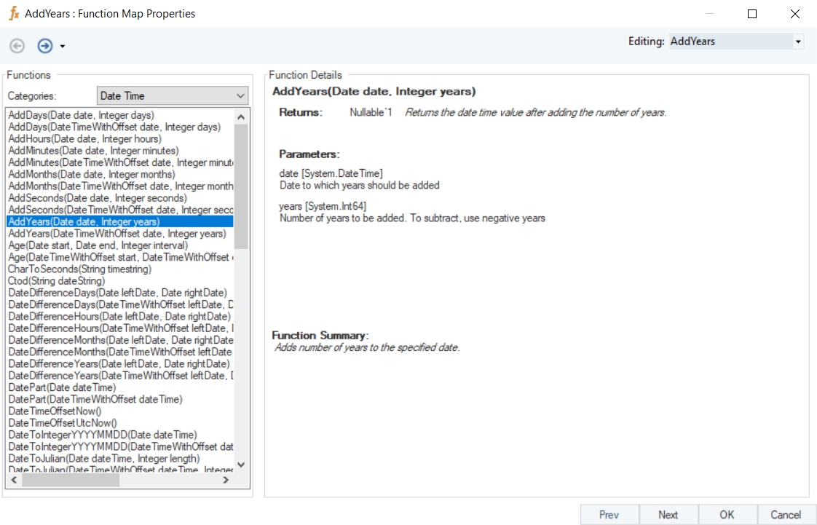Image resolution: width=817 pixels, height=525 pixels.
Task: Click the fx function icon in title bar
Action: 13,13
